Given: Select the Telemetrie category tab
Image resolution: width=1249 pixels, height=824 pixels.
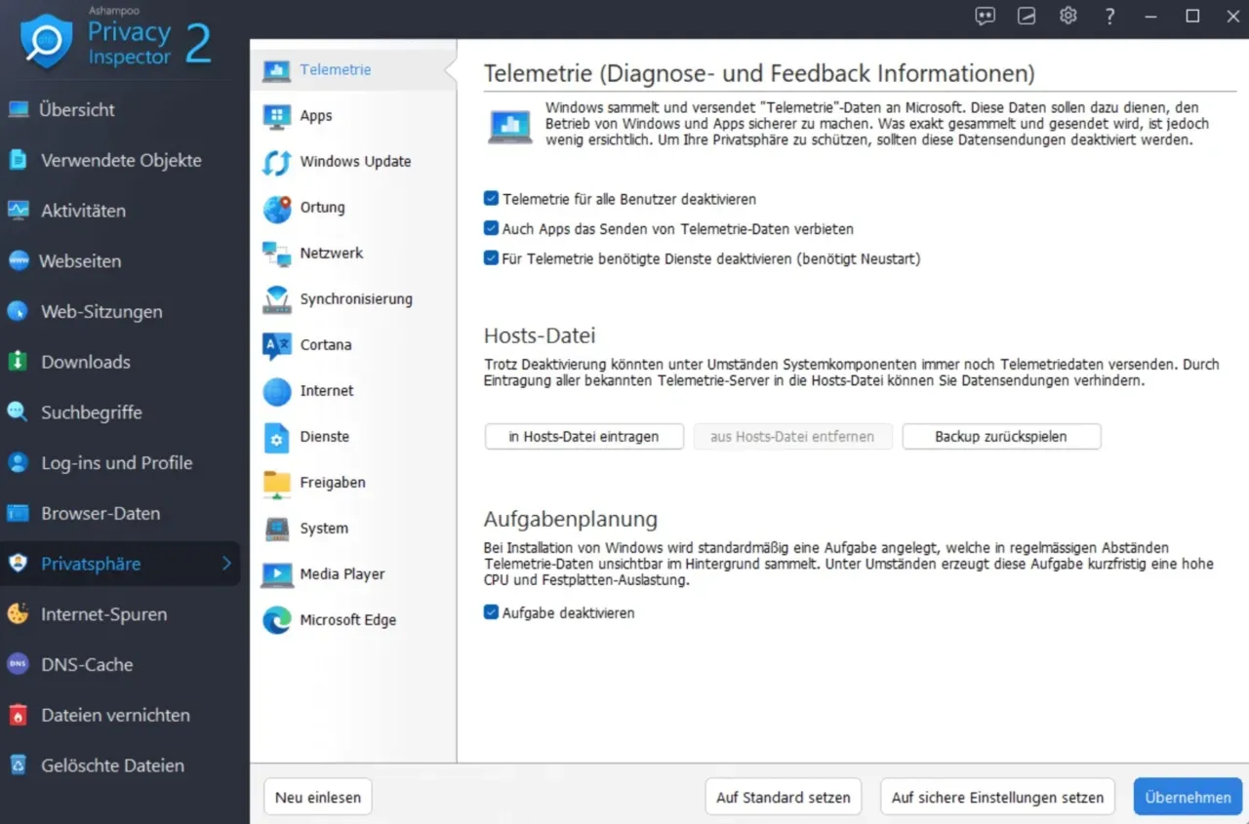Looking at the screenshot, I should point(353,70).
